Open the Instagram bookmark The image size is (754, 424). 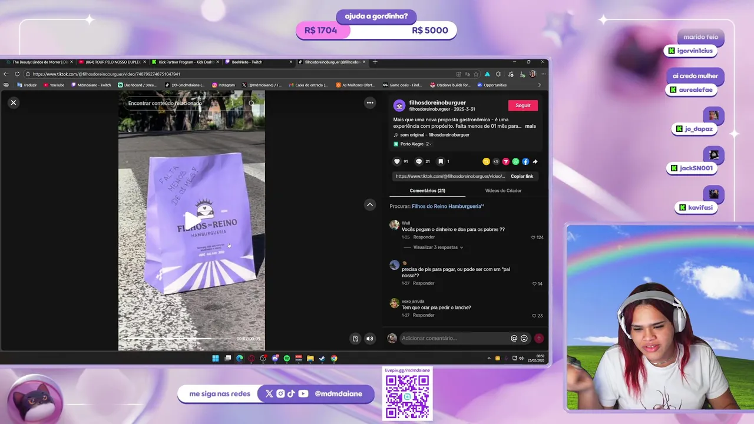[x=223, y=85]
